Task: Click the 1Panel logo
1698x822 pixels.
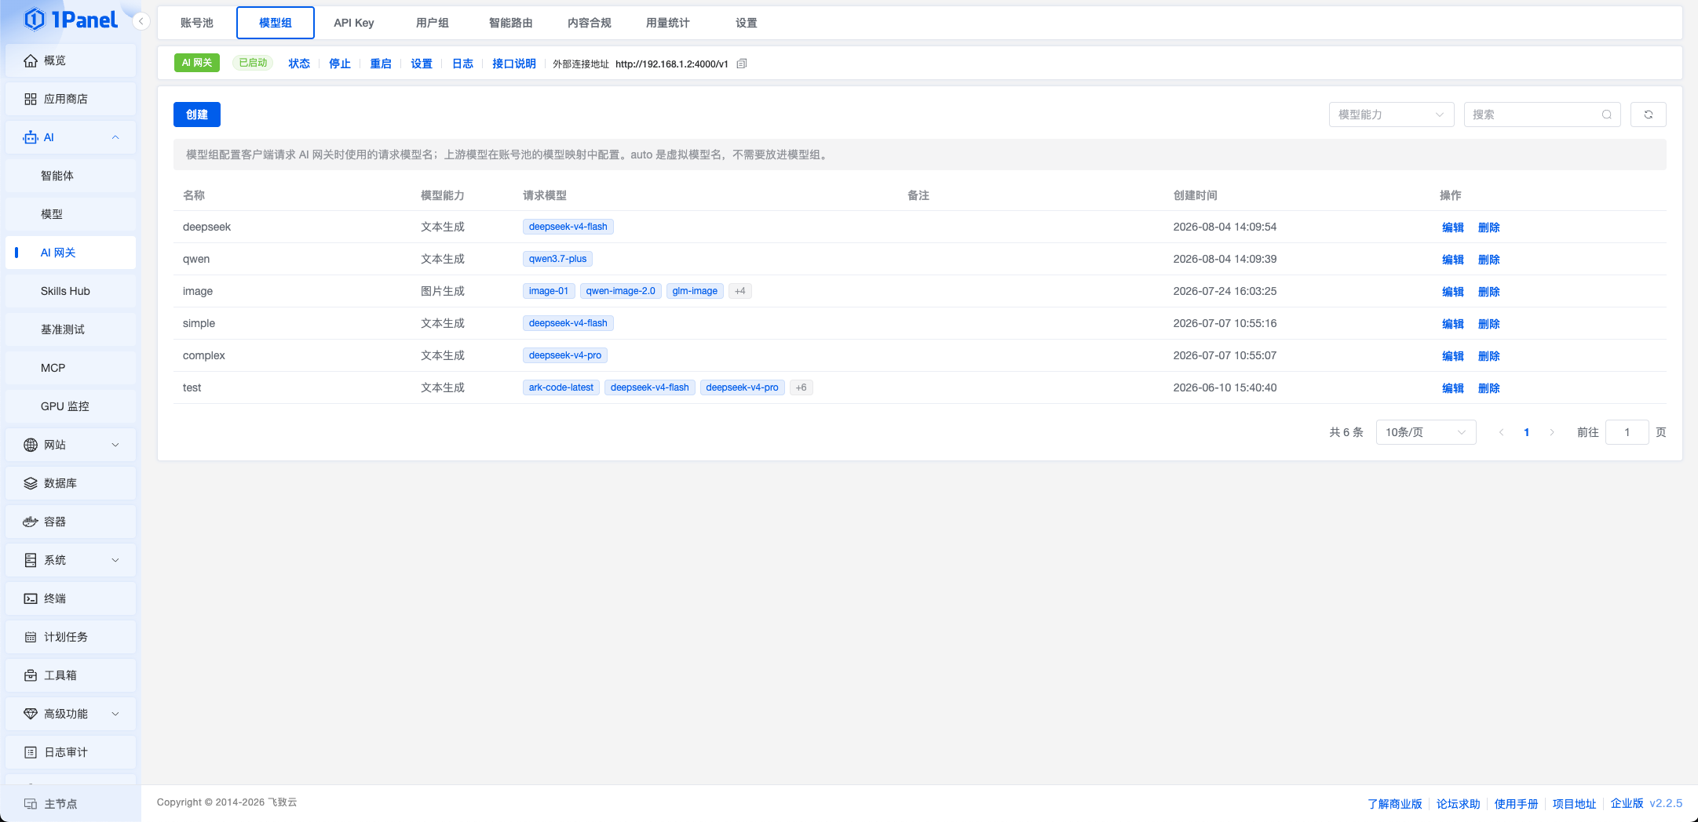Action: click(71, 19)
